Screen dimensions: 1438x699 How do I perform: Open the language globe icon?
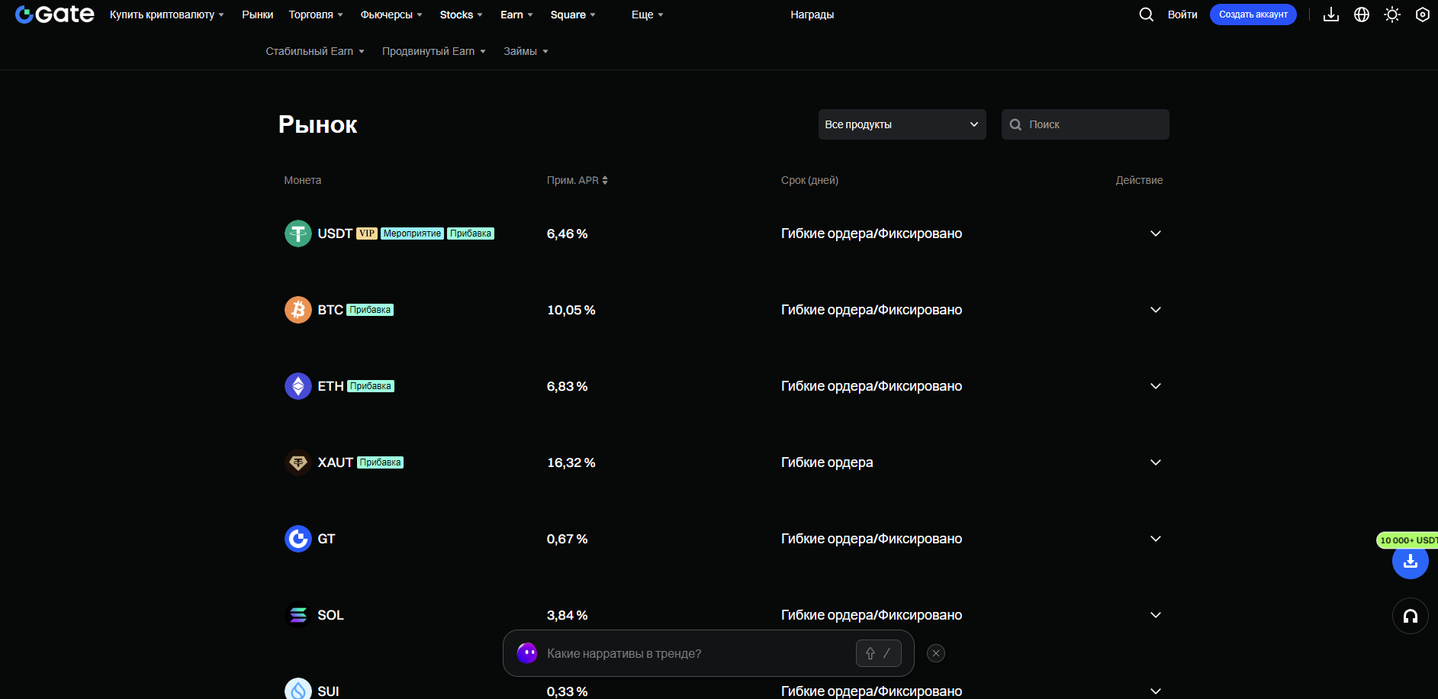[x=1362, y=14]
